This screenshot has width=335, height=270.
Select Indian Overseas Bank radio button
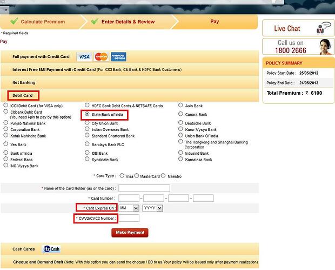pos(87,129)
